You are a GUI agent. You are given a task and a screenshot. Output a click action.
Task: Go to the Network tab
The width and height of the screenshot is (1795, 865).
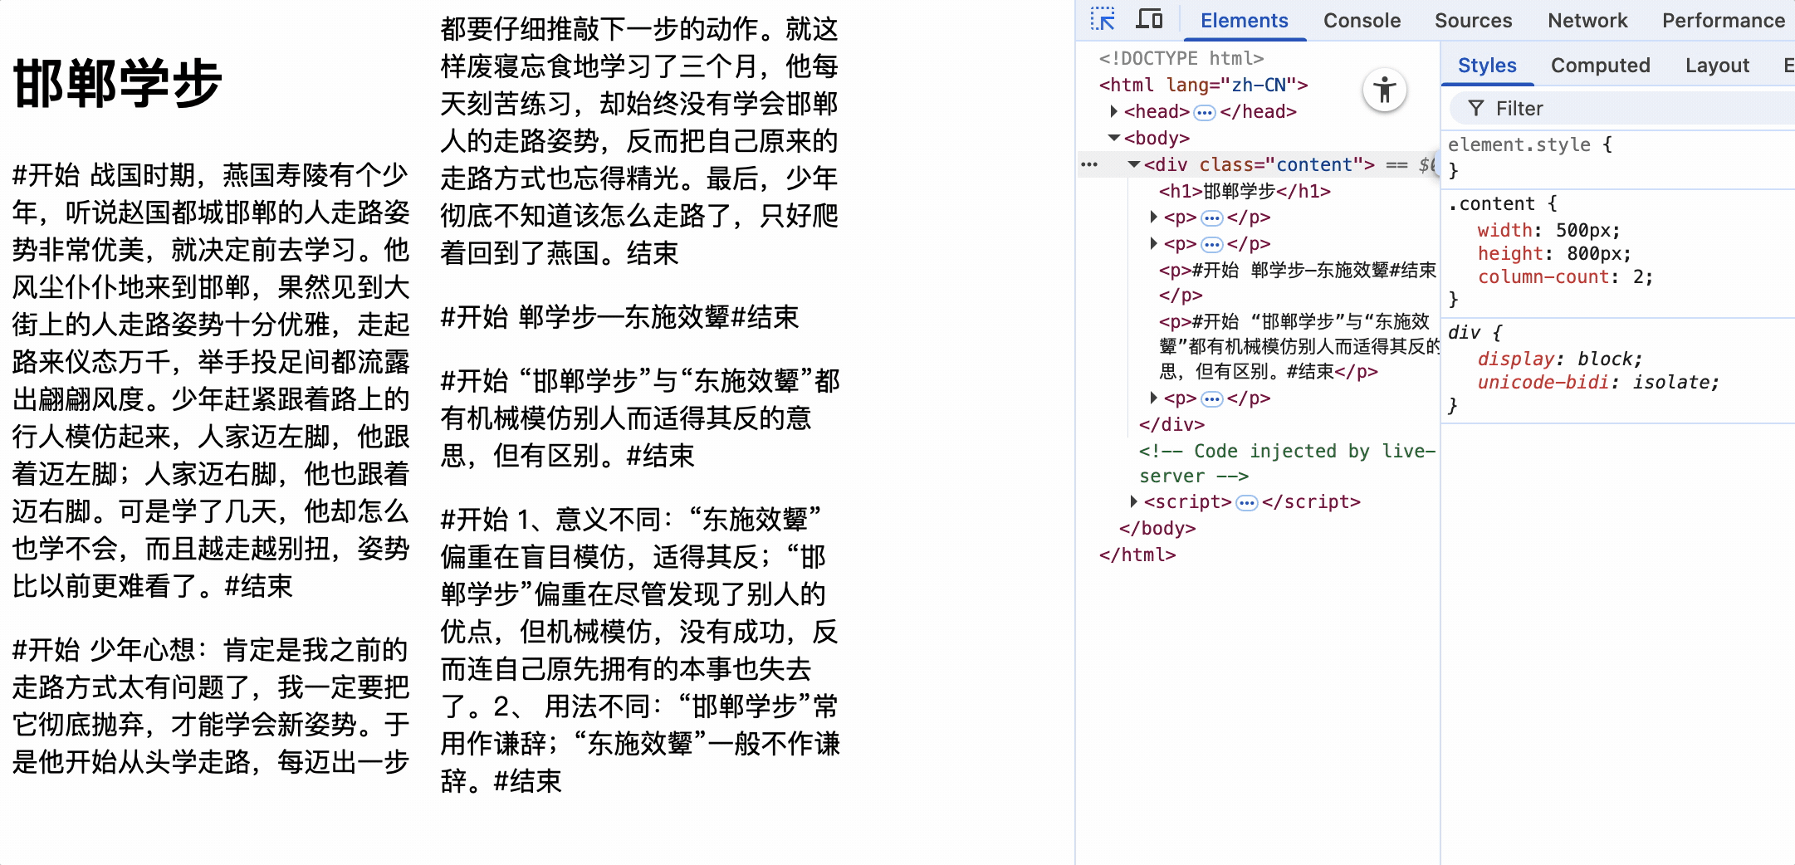(x=1587, y=21)
